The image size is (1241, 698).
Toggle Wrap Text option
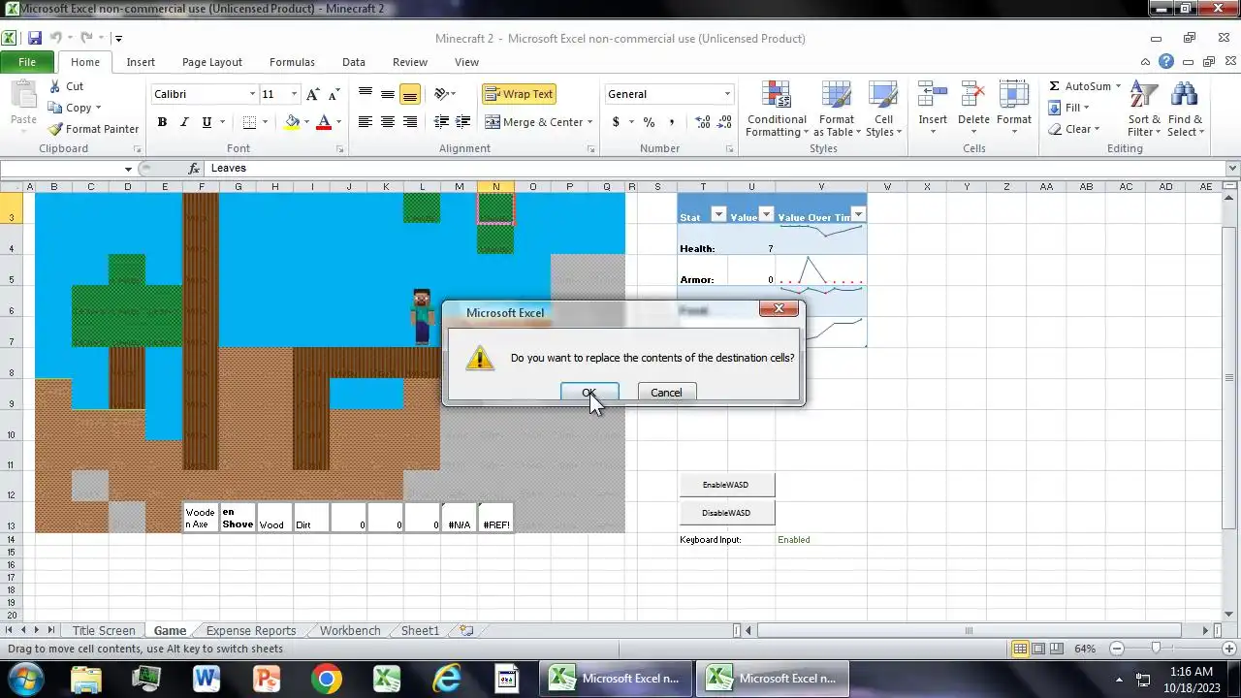coord(519,94)
